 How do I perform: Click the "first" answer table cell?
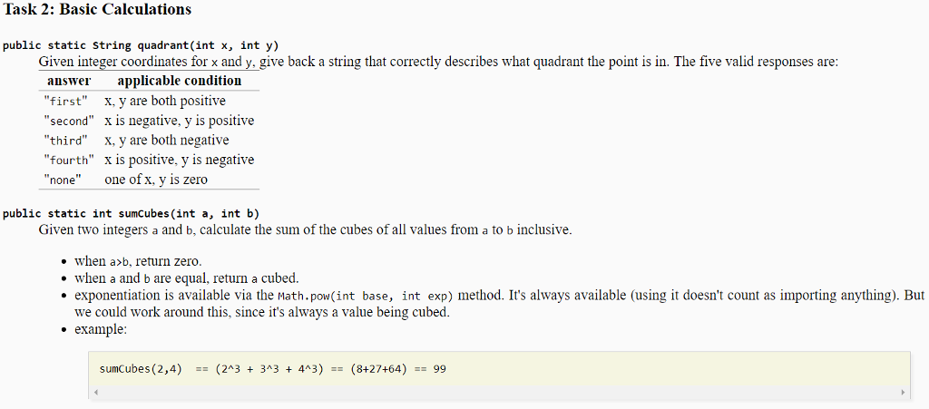coord(65,102)
